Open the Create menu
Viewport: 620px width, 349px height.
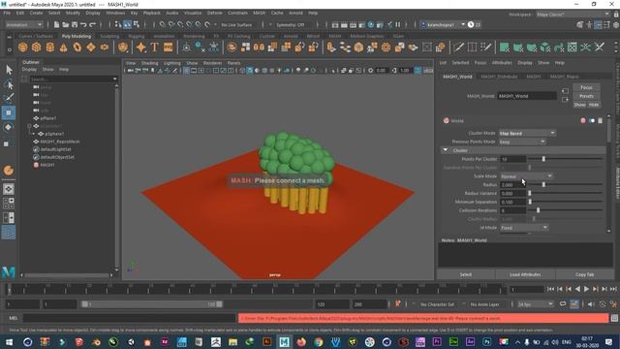(x=36, y=13)
